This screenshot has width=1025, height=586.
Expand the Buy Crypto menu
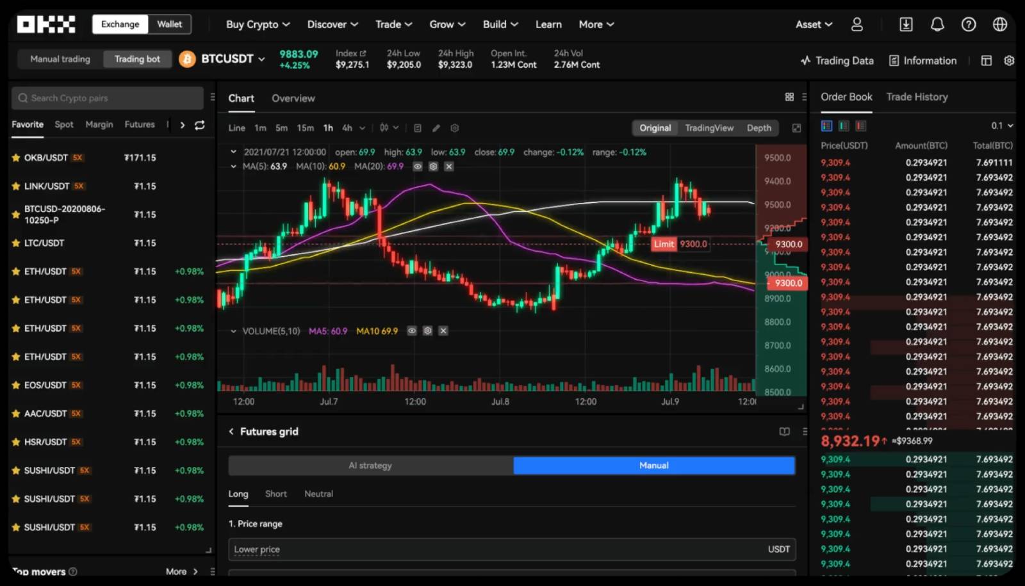click(258, 24)
